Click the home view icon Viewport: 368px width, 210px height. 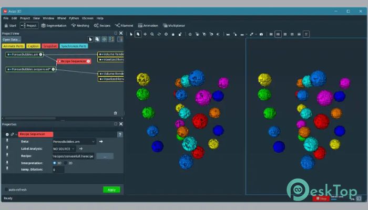(x=173, y=34)
